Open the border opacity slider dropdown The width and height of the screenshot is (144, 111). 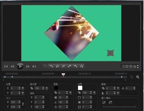tap(94, 93)
